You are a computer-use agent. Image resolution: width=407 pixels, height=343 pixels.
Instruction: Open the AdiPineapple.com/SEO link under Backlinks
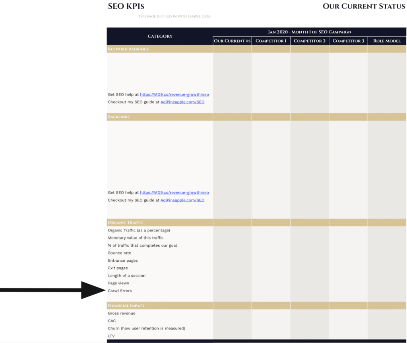(182, 200)
